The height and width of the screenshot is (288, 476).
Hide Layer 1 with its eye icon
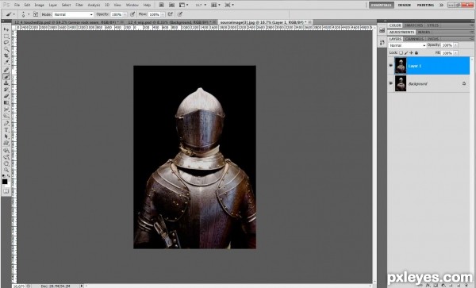pos(391,66)
